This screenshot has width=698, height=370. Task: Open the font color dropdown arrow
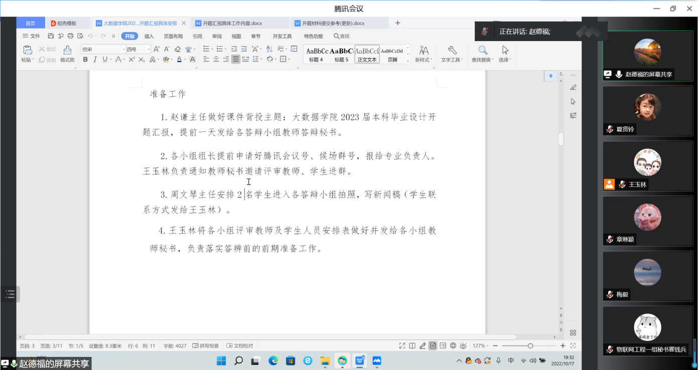click(185, 59)
